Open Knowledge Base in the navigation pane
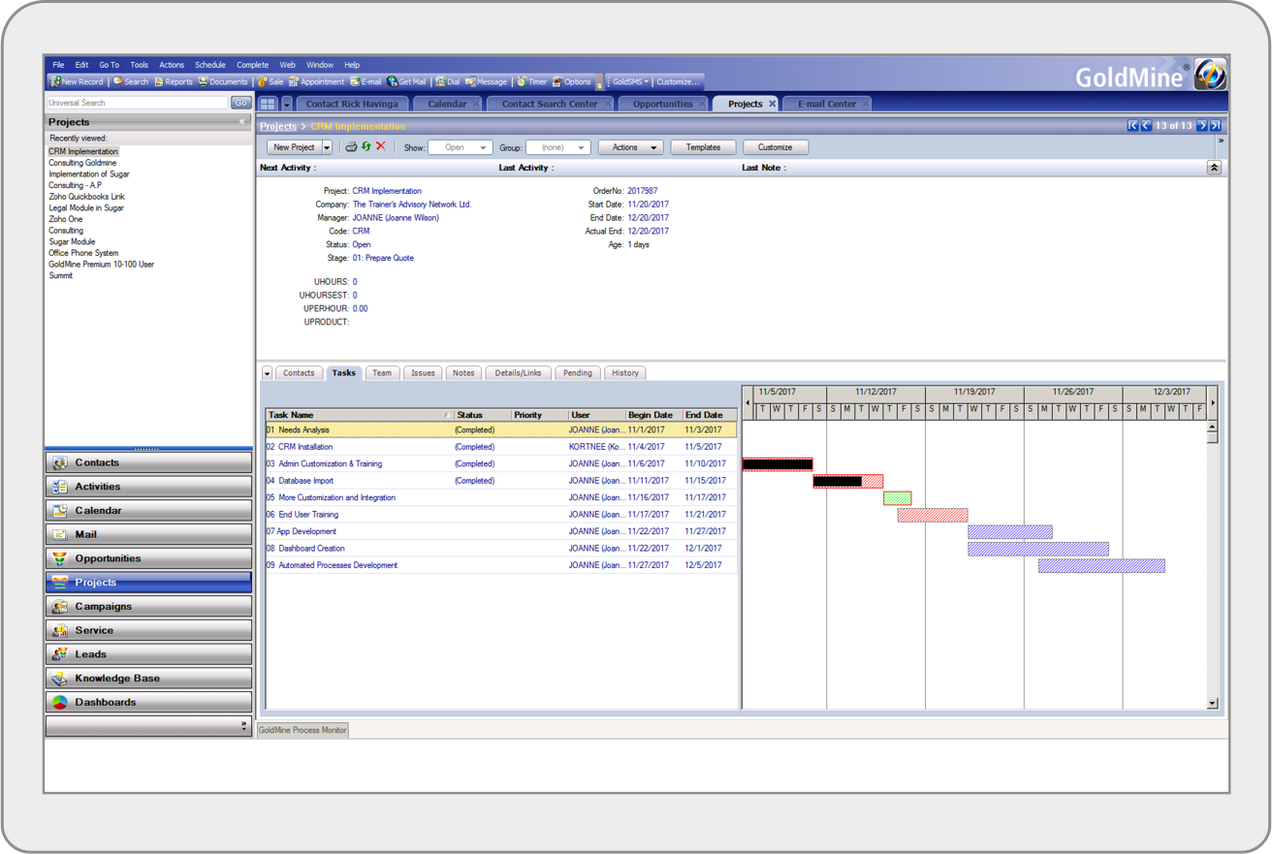This screenshot has width=1272, height=854. 148,679
